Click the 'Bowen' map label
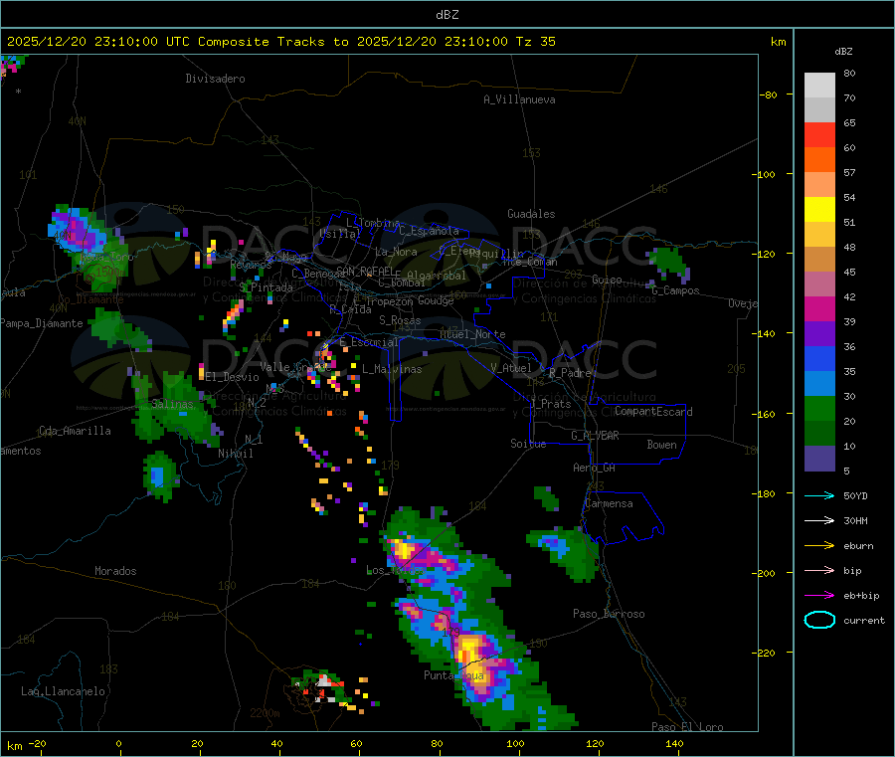 pyautogui.click(x=662, y=445)
